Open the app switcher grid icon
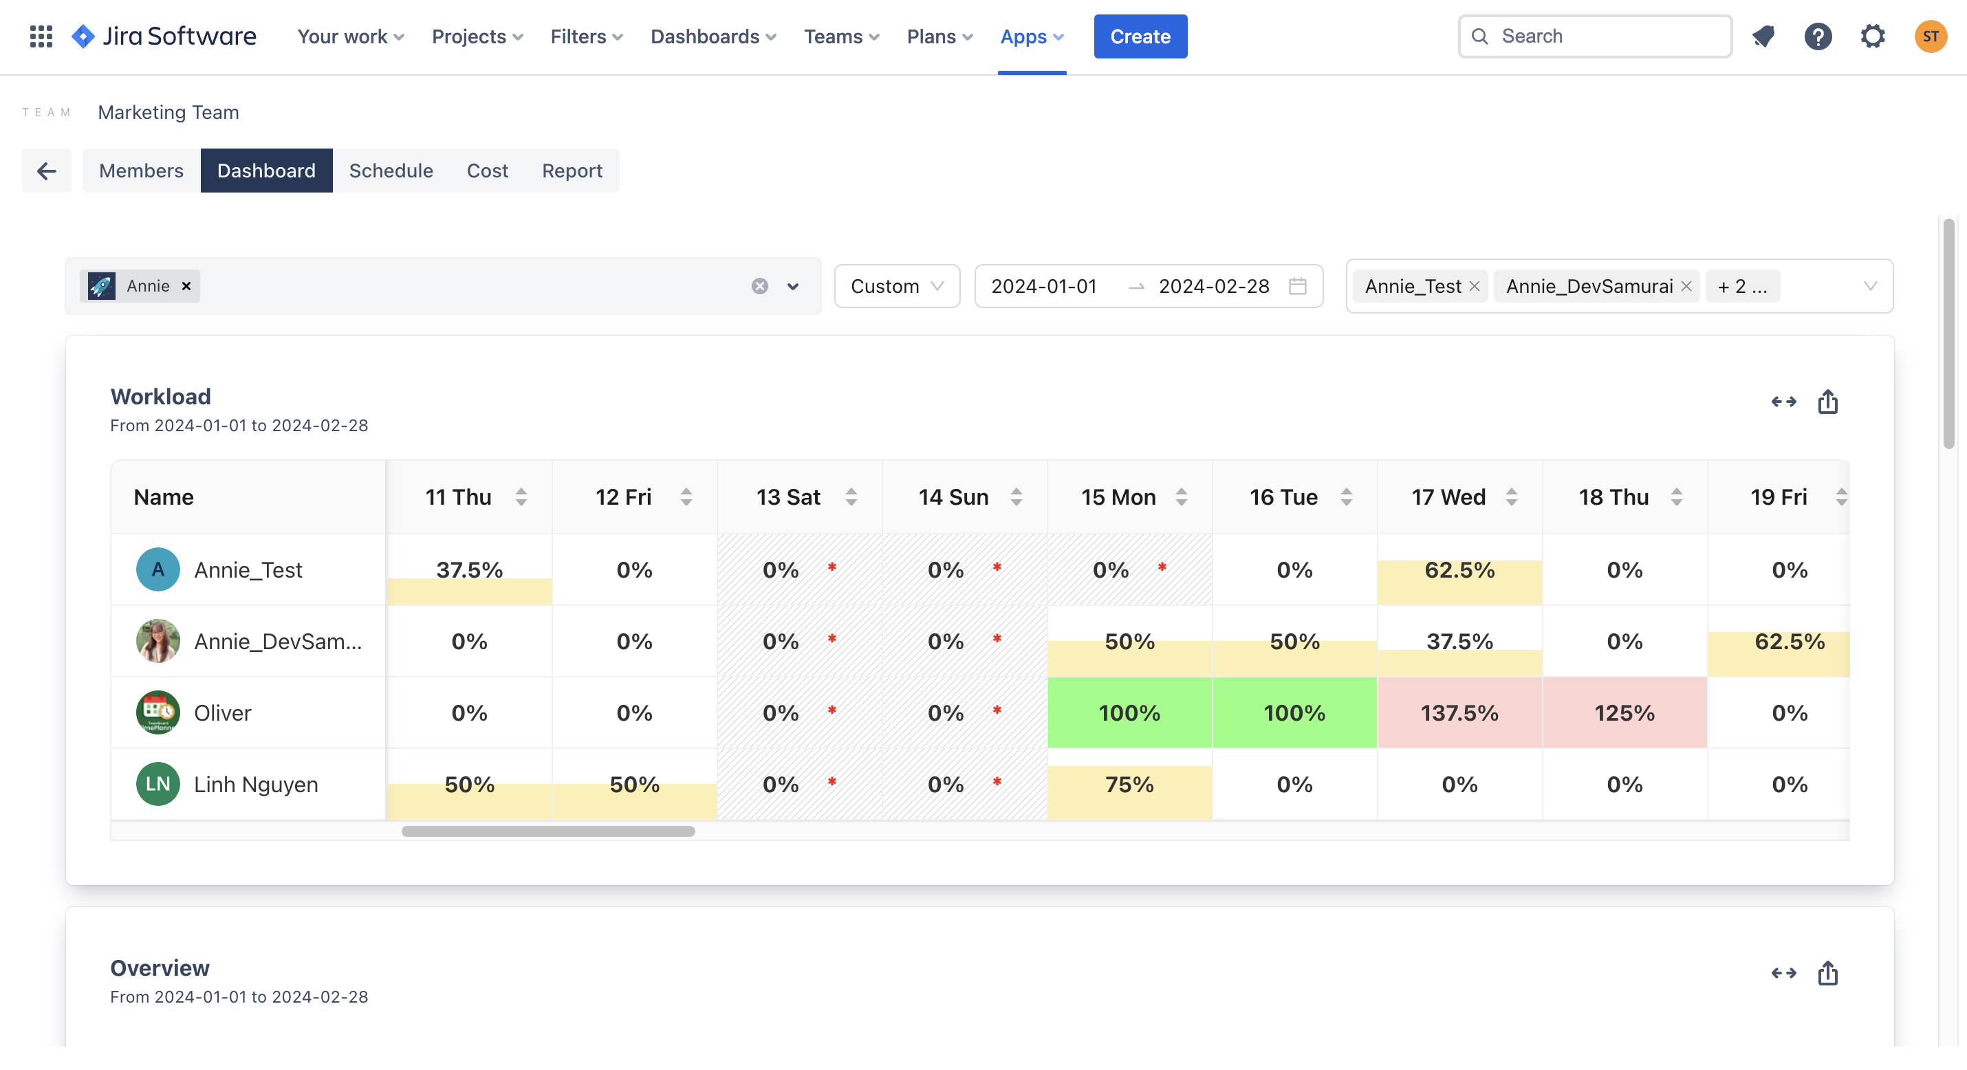This screenshot has height=1070, width=1967. (x=41, y=36)
